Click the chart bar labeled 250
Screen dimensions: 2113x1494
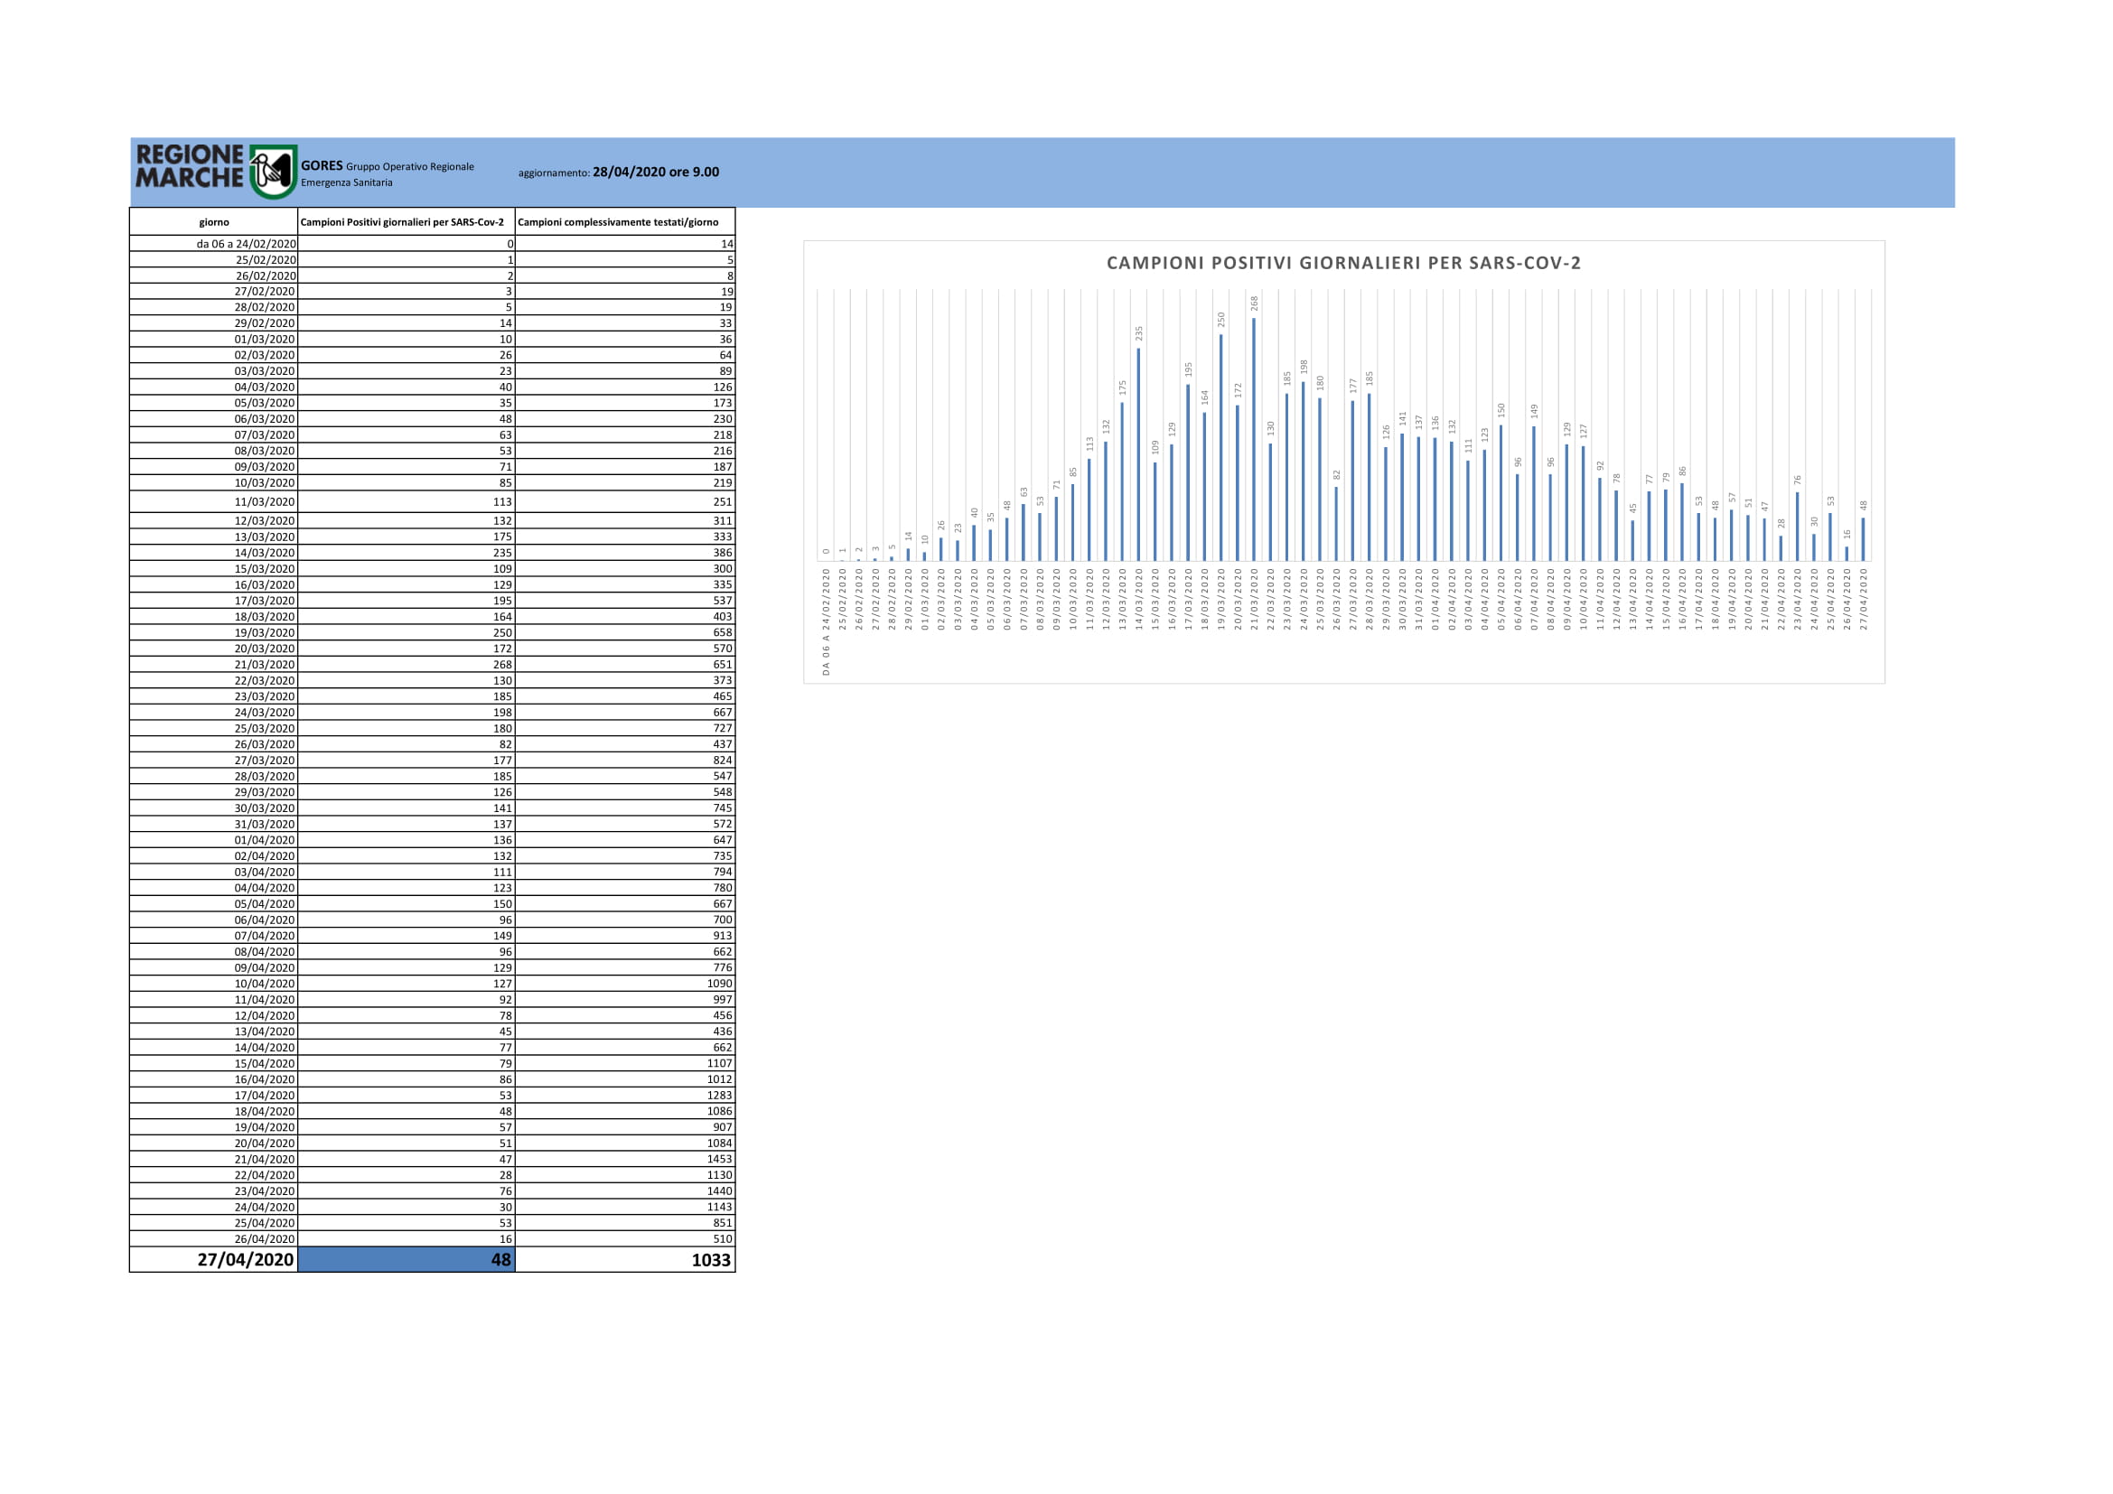click(1220, 448)
